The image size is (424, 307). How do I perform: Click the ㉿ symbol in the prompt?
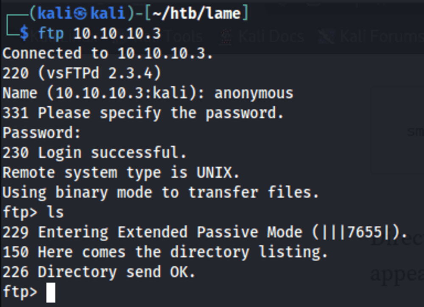coord(80,14)
